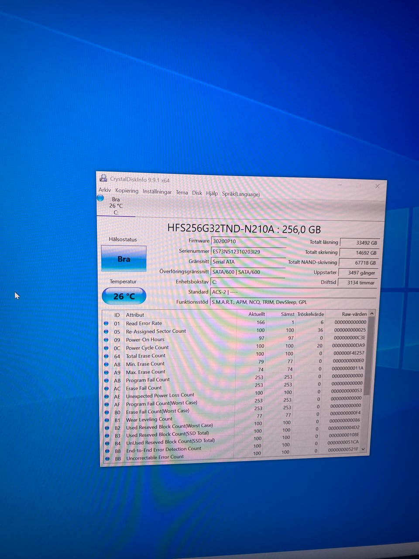Click the status icon of Max. Erase Count

point(106,373)
